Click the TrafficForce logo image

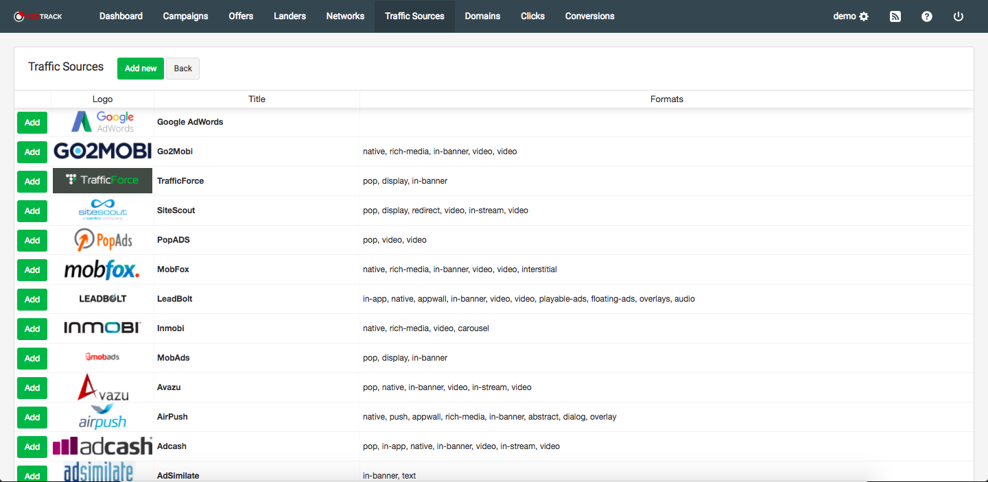(102, 180)
